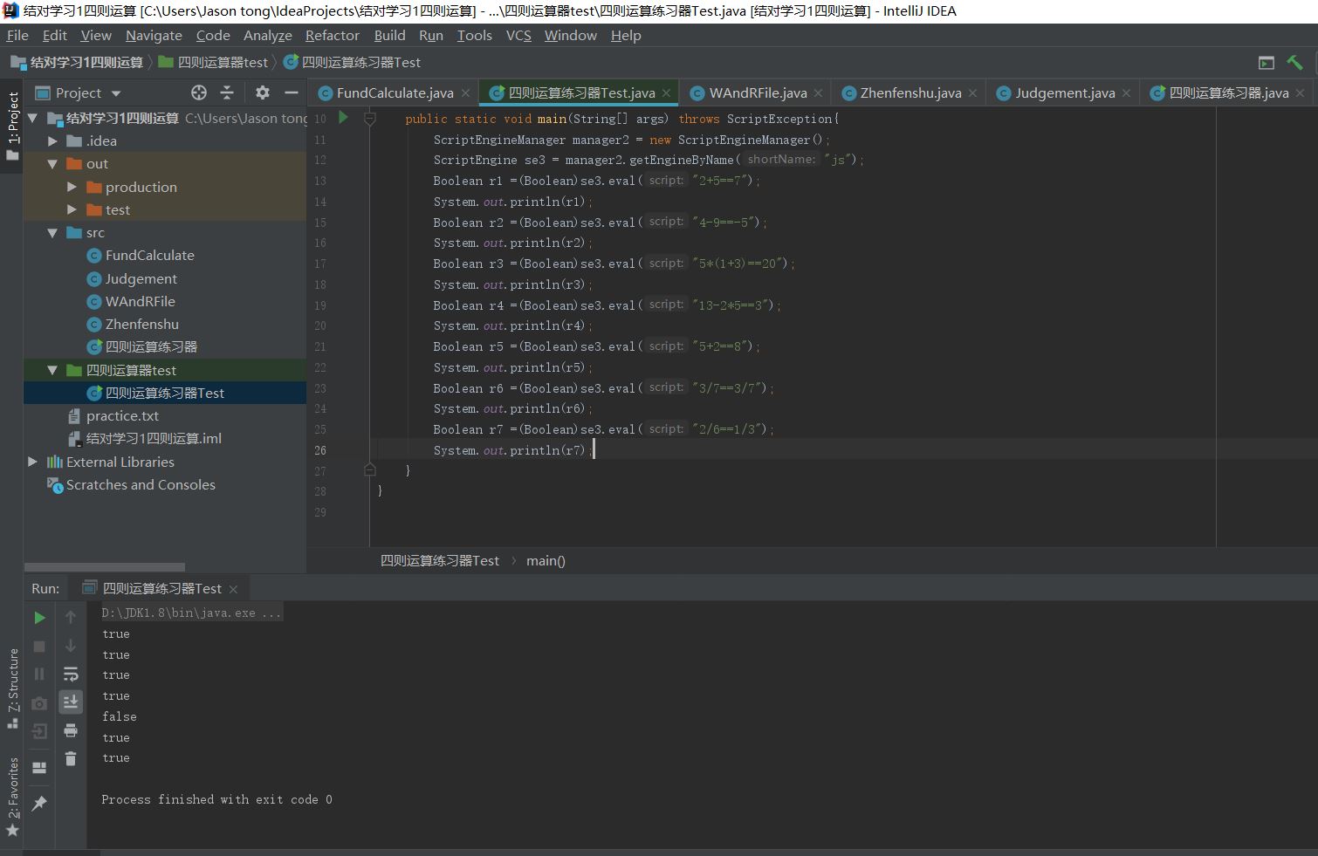Expand the test folder under out
This screenshot has width=1318, height=856.
click(72, 209)
